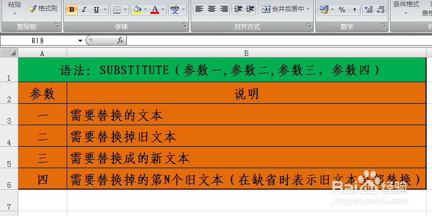Viewport: 432px width, 216px height.
Task: Select row 6 header
Action: (9, 179)
